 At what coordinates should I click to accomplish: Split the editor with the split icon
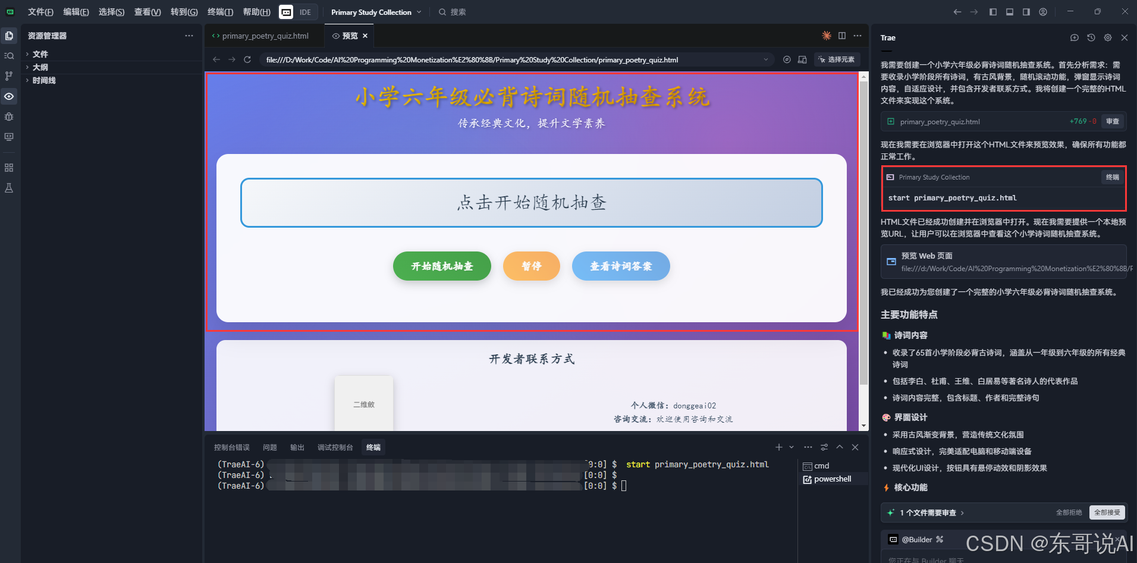[x=842, y=36]
